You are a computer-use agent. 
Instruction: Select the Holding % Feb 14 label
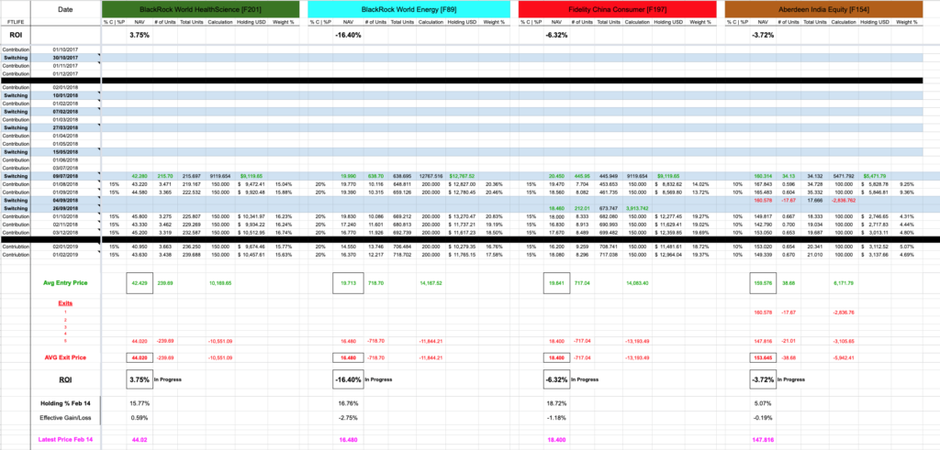click(65, 404)
